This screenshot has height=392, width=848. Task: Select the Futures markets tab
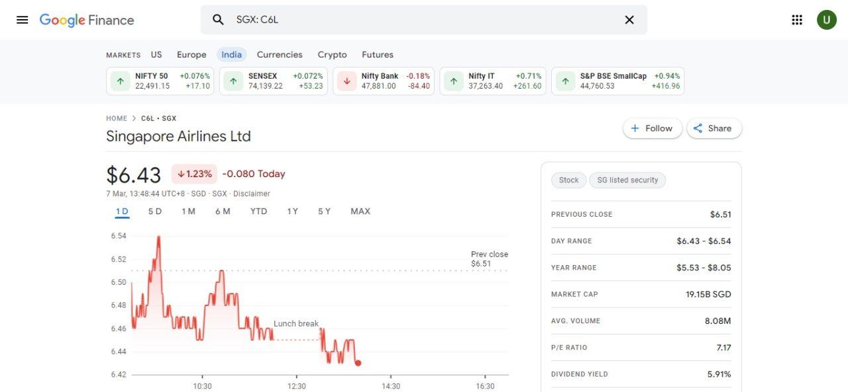tap(378, 55)
